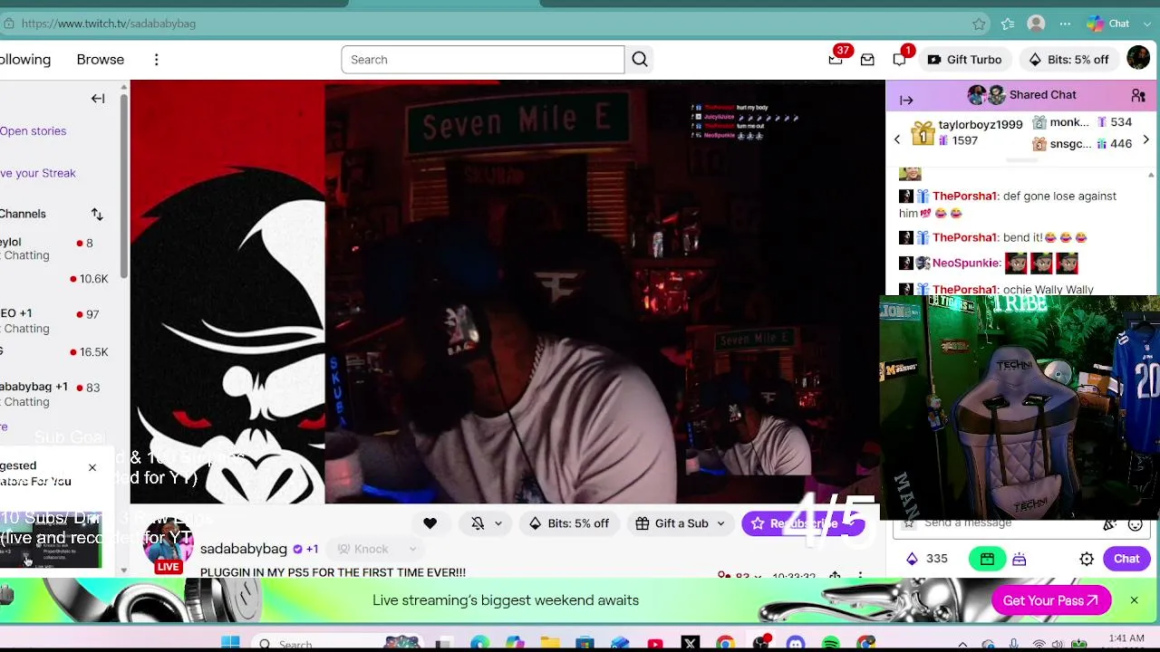
Task: Open the popup stream thumbnail in sidebar
Action: (50, 539)
